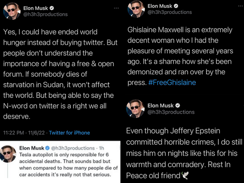Click the profile avatar on the world hunger tweet
Image resolution: width=244 pixels, height=183 pixels.
coord(12,11)
